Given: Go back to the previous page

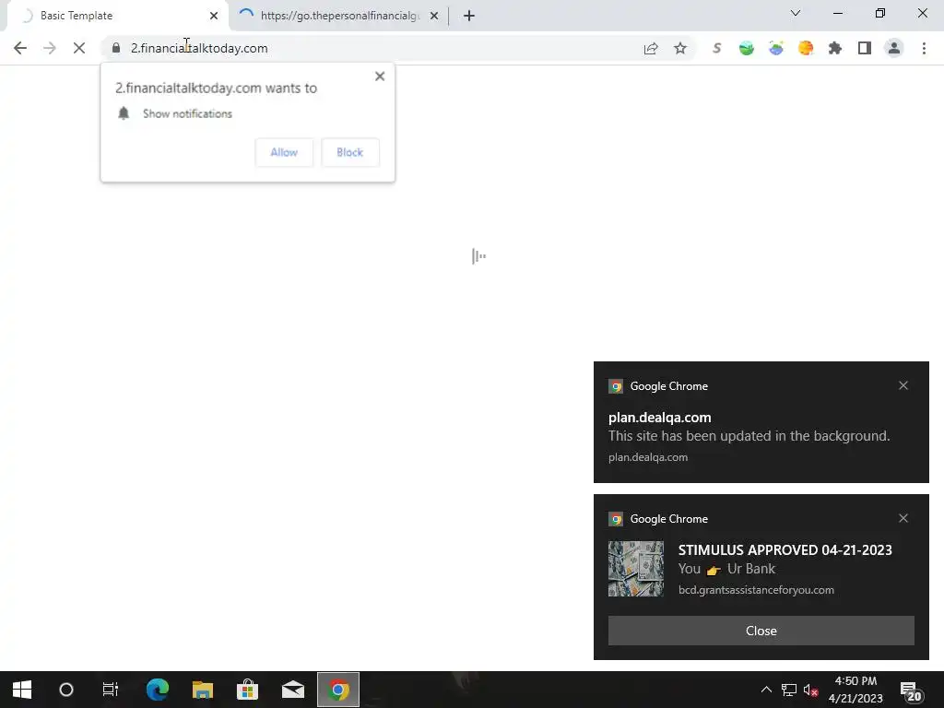Looking at the screenshot, I should click(20, 48).
